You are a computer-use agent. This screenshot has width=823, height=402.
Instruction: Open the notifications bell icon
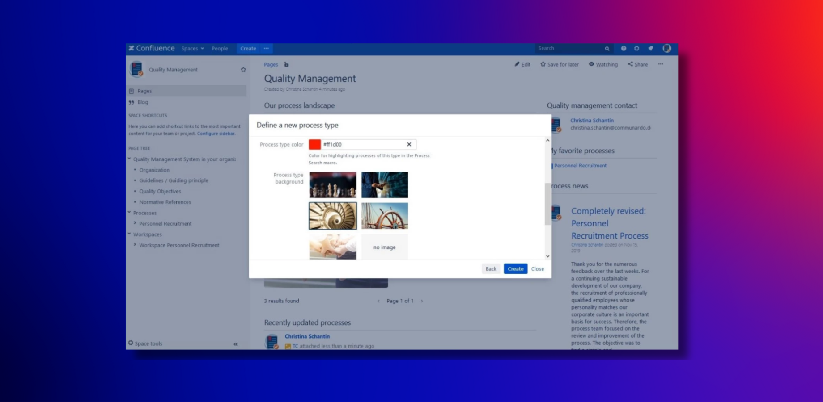[x=651, y=48]
